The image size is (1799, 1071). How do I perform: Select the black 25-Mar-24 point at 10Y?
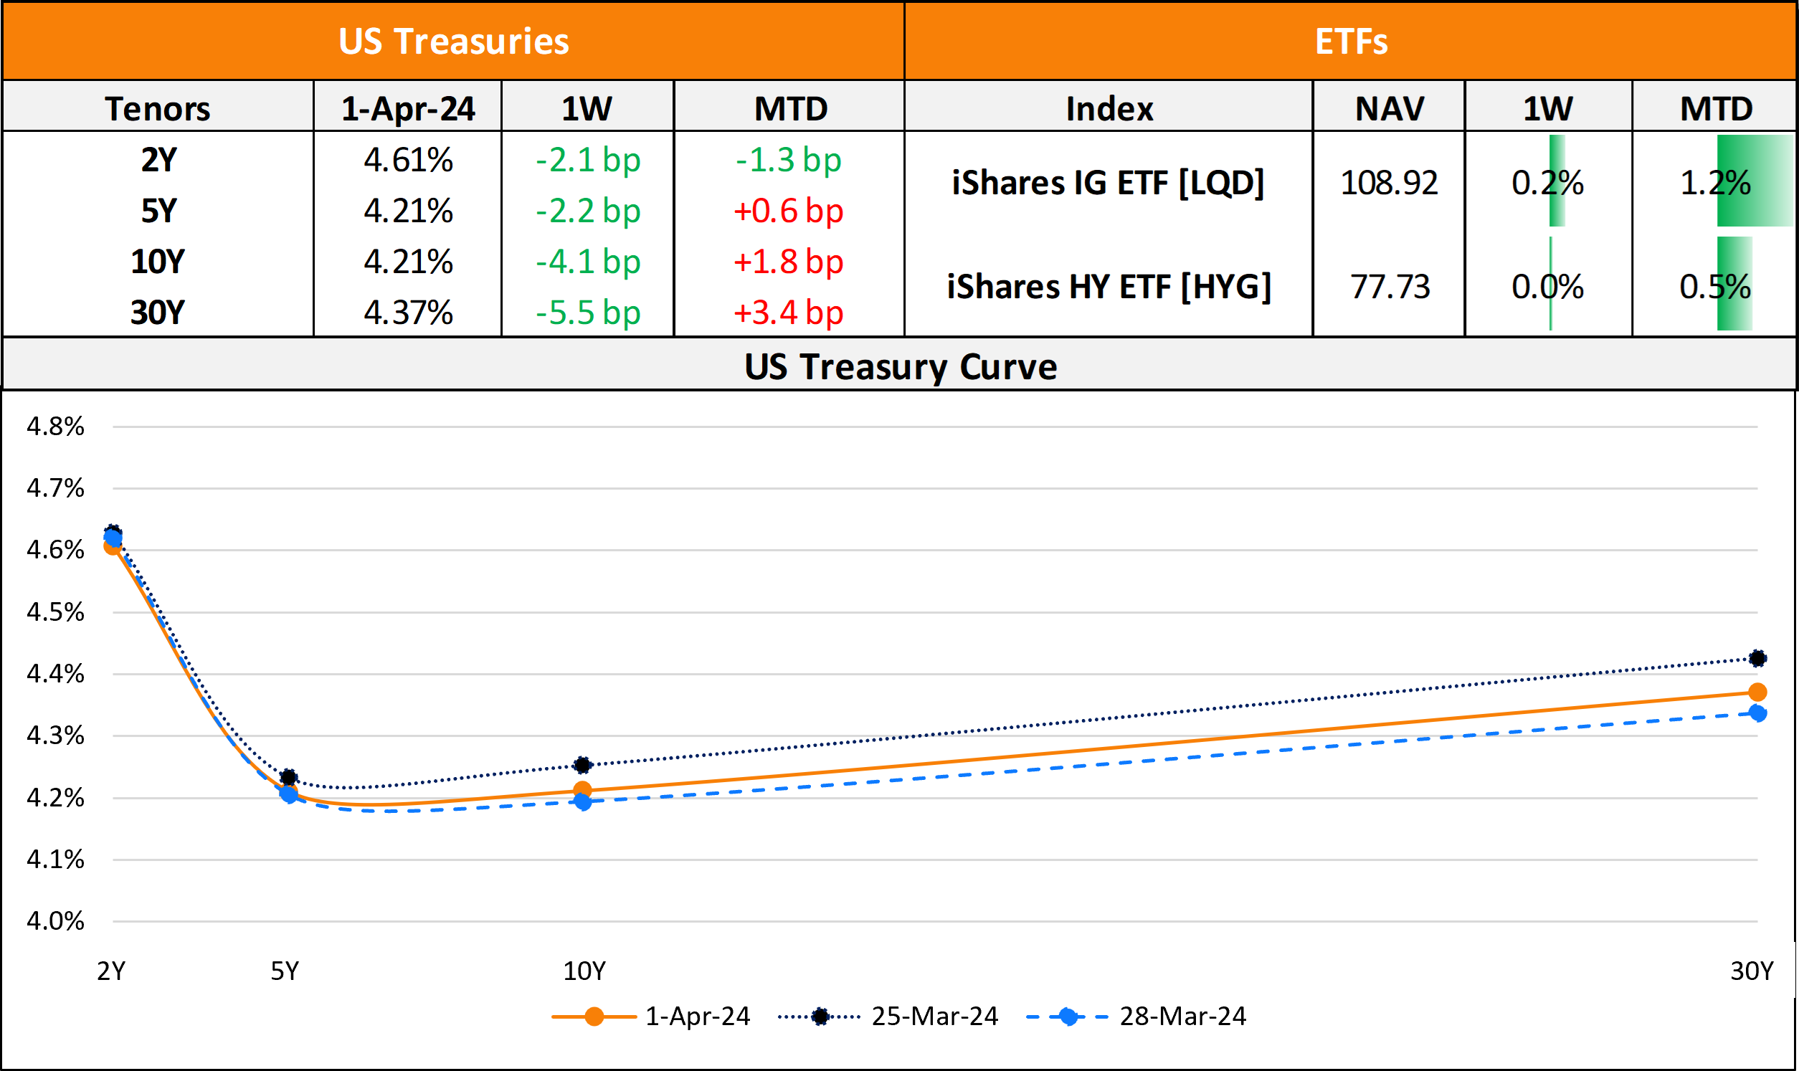click(582, 764)
